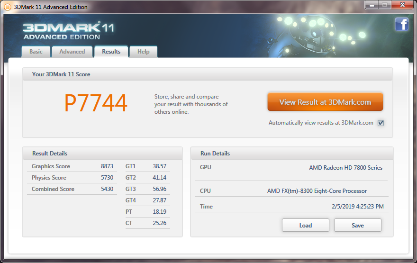Select the Combined Score value 5430

tap(107, 189)
